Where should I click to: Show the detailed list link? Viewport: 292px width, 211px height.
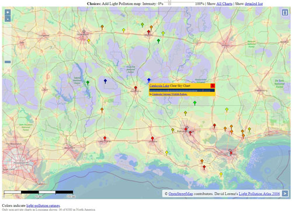coord(253,4)
